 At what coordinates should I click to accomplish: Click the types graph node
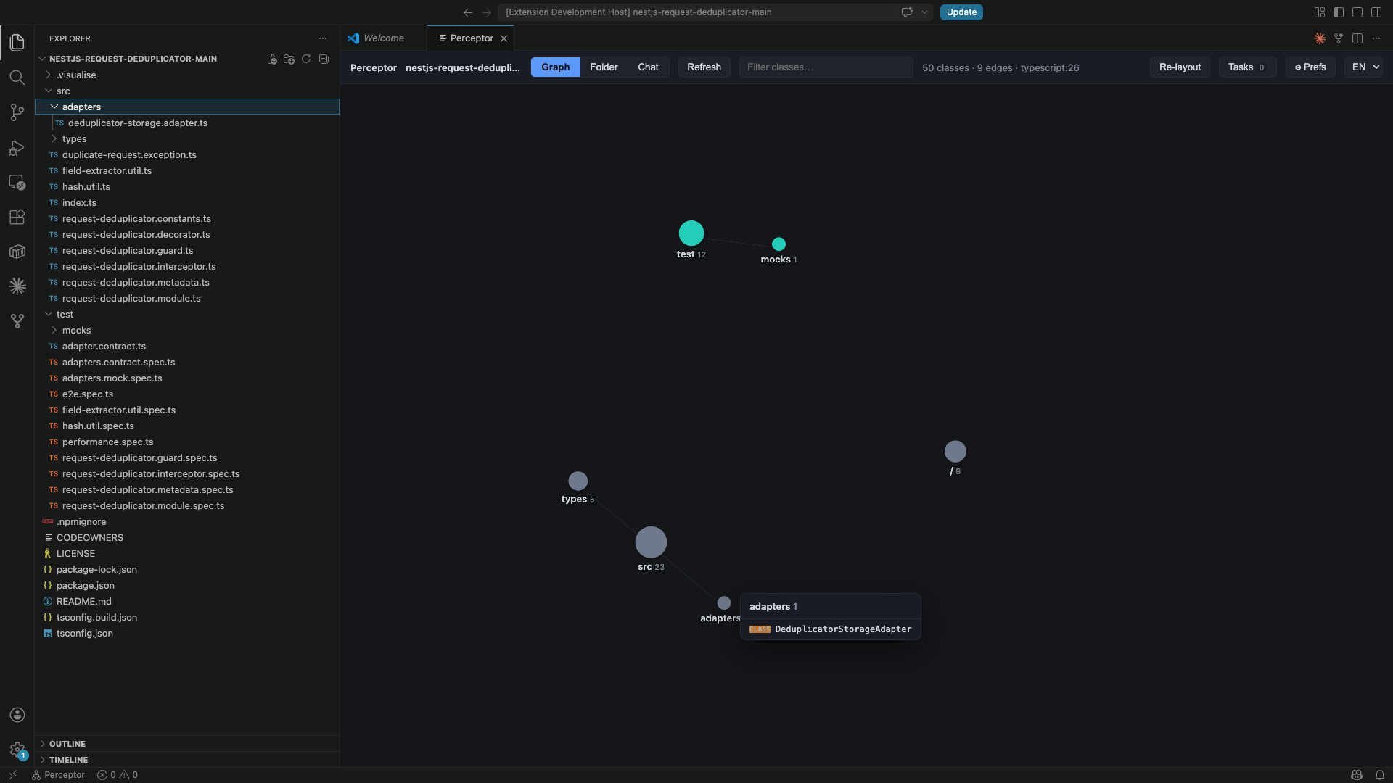point(578,481)
